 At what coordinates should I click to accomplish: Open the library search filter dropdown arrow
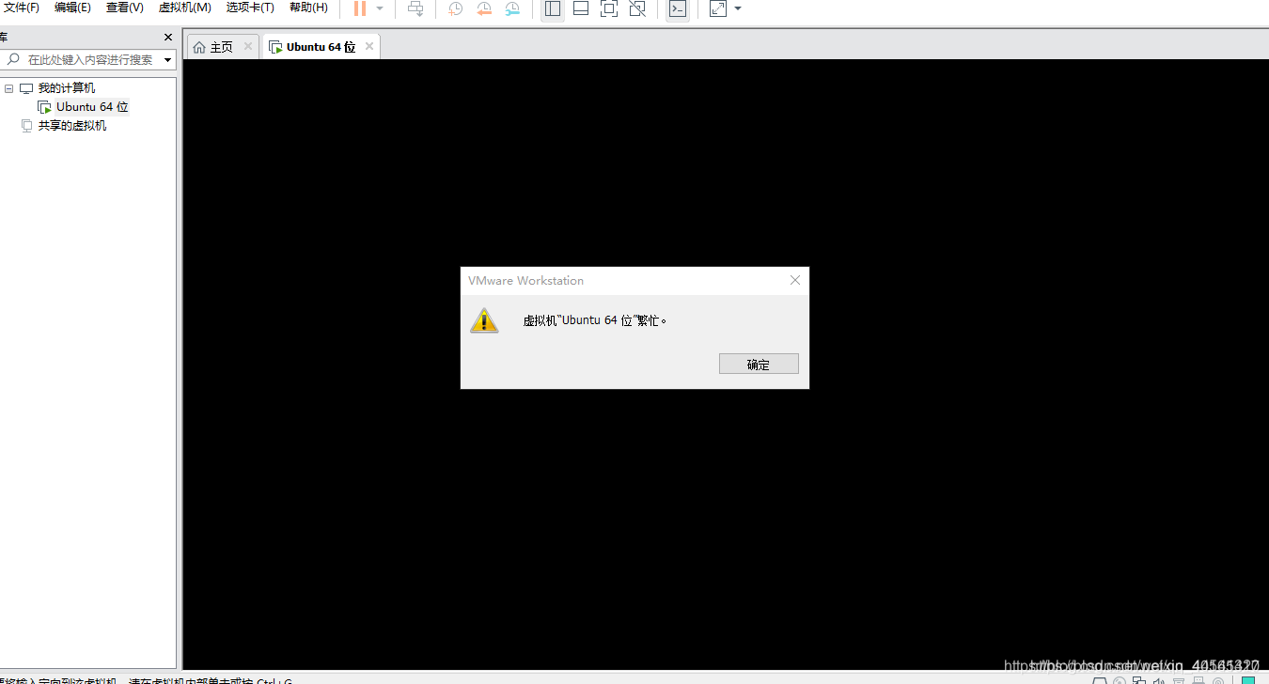(168, 60)
